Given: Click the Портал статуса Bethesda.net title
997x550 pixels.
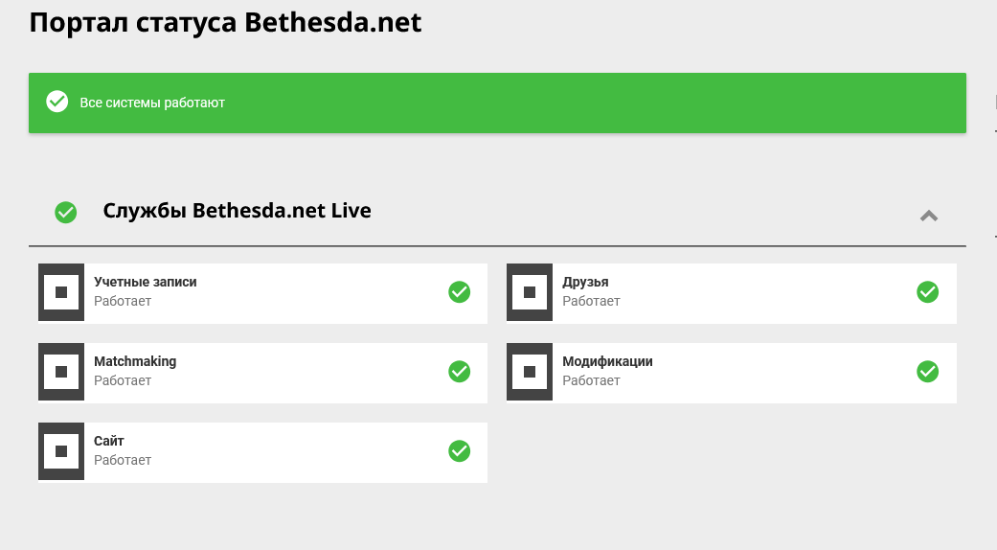Looking at the screenshot, I should (225, 22).
